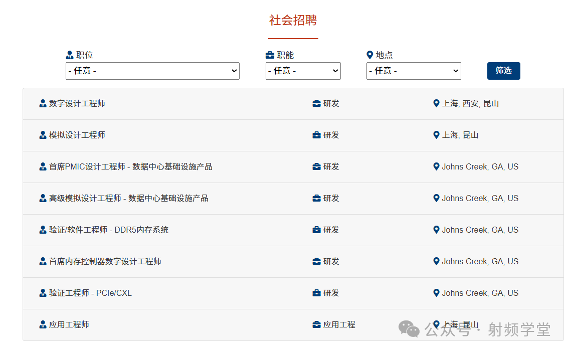Open the 地点 location dropdown

(414, 71)
